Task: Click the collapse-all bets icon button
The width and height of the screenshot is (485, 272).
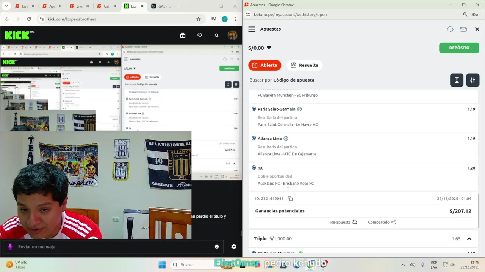Action: click(457, 80)
